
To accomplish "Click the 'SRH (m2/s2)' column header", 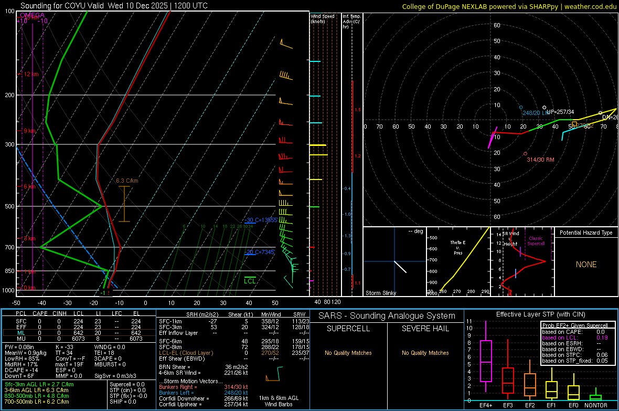I will tap(202, 314).
